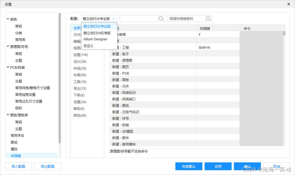The height and width of the screenshot is (175, 295).
Task: Select the 设计(29) category
Action: 80,62
